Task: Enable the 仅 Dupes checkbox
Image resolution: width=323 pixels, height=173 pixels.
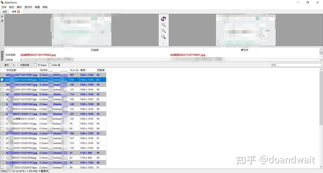Action: click(x=35, y=65)
